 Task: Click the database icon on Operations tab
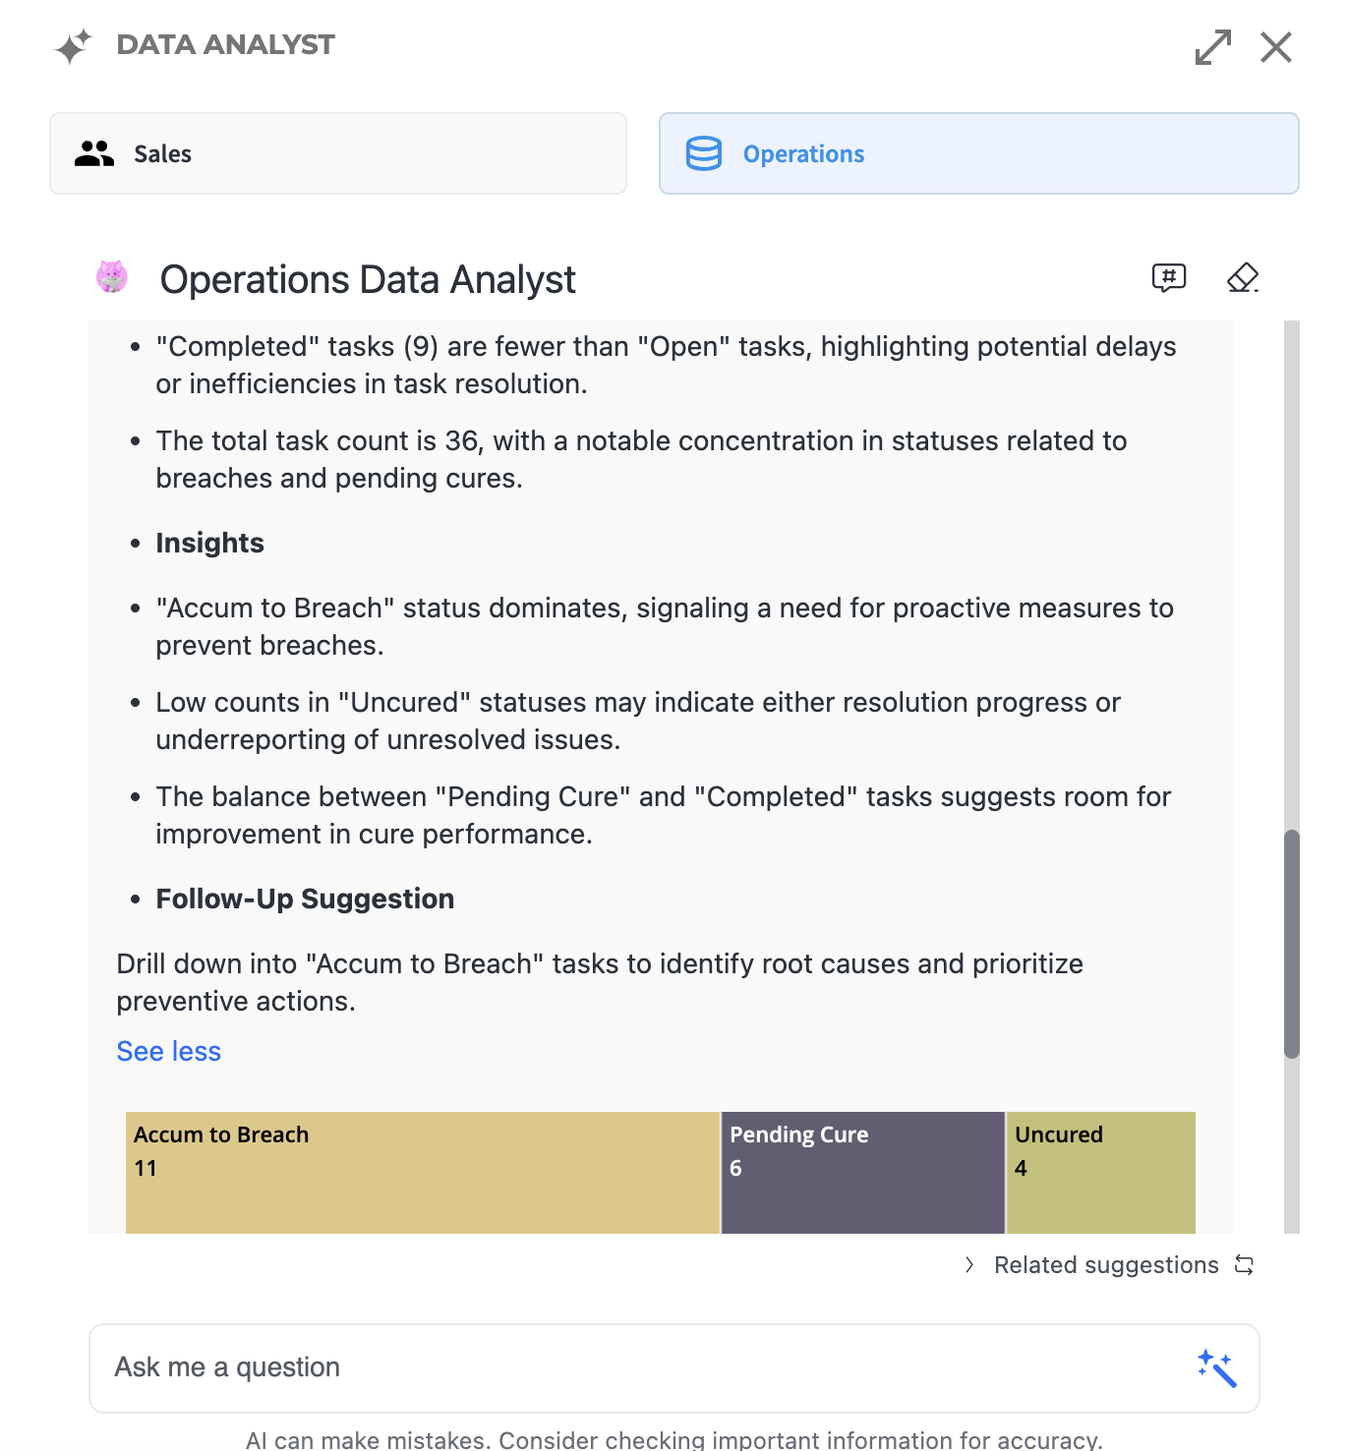coord(704,153)
